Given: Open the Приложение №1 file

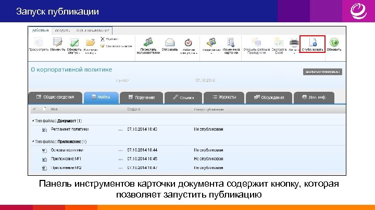Looking at the screenshot, I should point(66,159).
